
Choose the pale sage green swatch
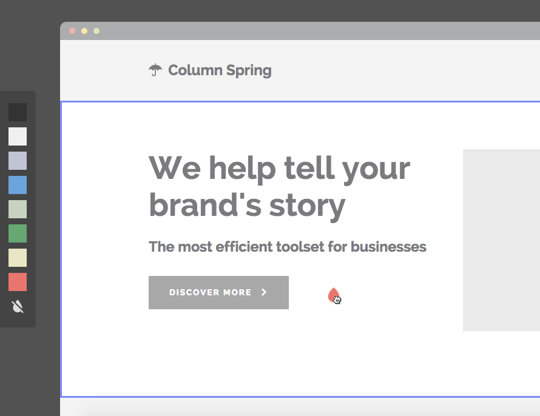[18, 209]
